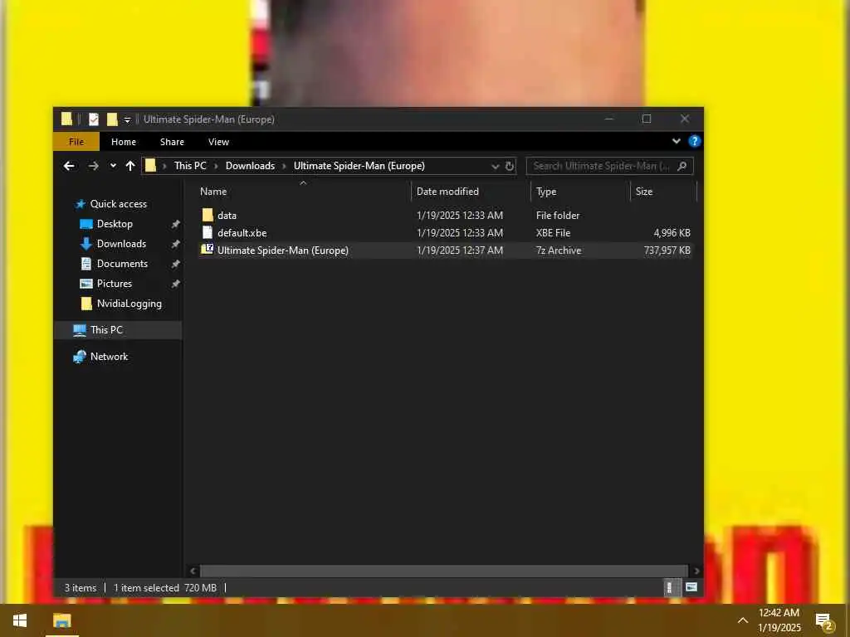The height and width of the screenshot is (637, 850).
Task: Click the scrollbar left arrow
Action: 193,571
